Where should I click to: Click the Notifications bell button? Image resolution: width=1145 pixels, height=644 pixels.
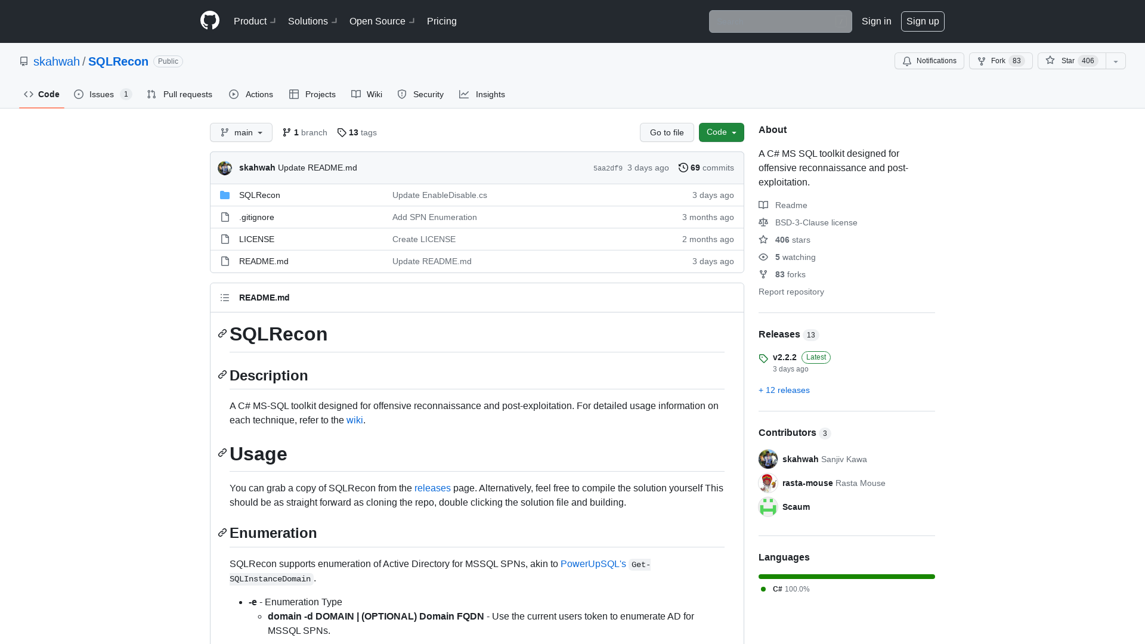(x=929, y=61)
